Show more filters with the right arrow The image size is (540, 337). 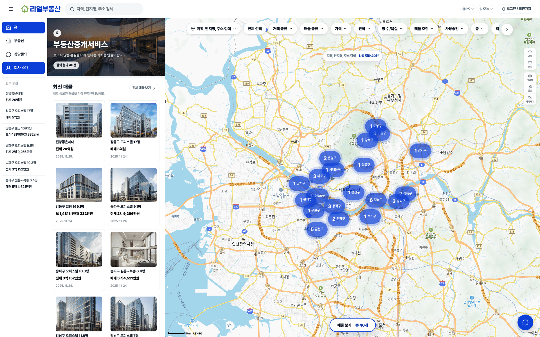click(x=507, y=29)
